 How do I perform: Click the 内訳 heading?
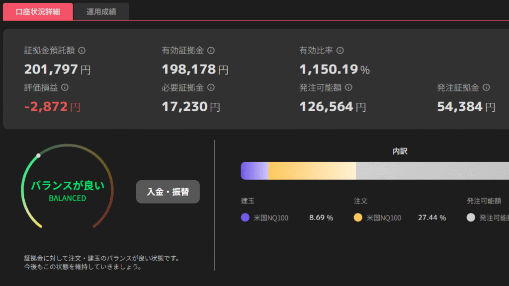400,151
